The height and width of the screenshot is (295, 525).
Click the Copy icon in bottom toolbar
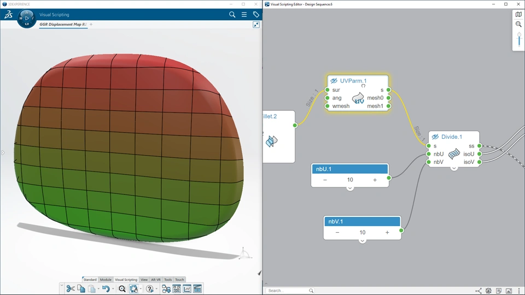[x=81, y=288]
